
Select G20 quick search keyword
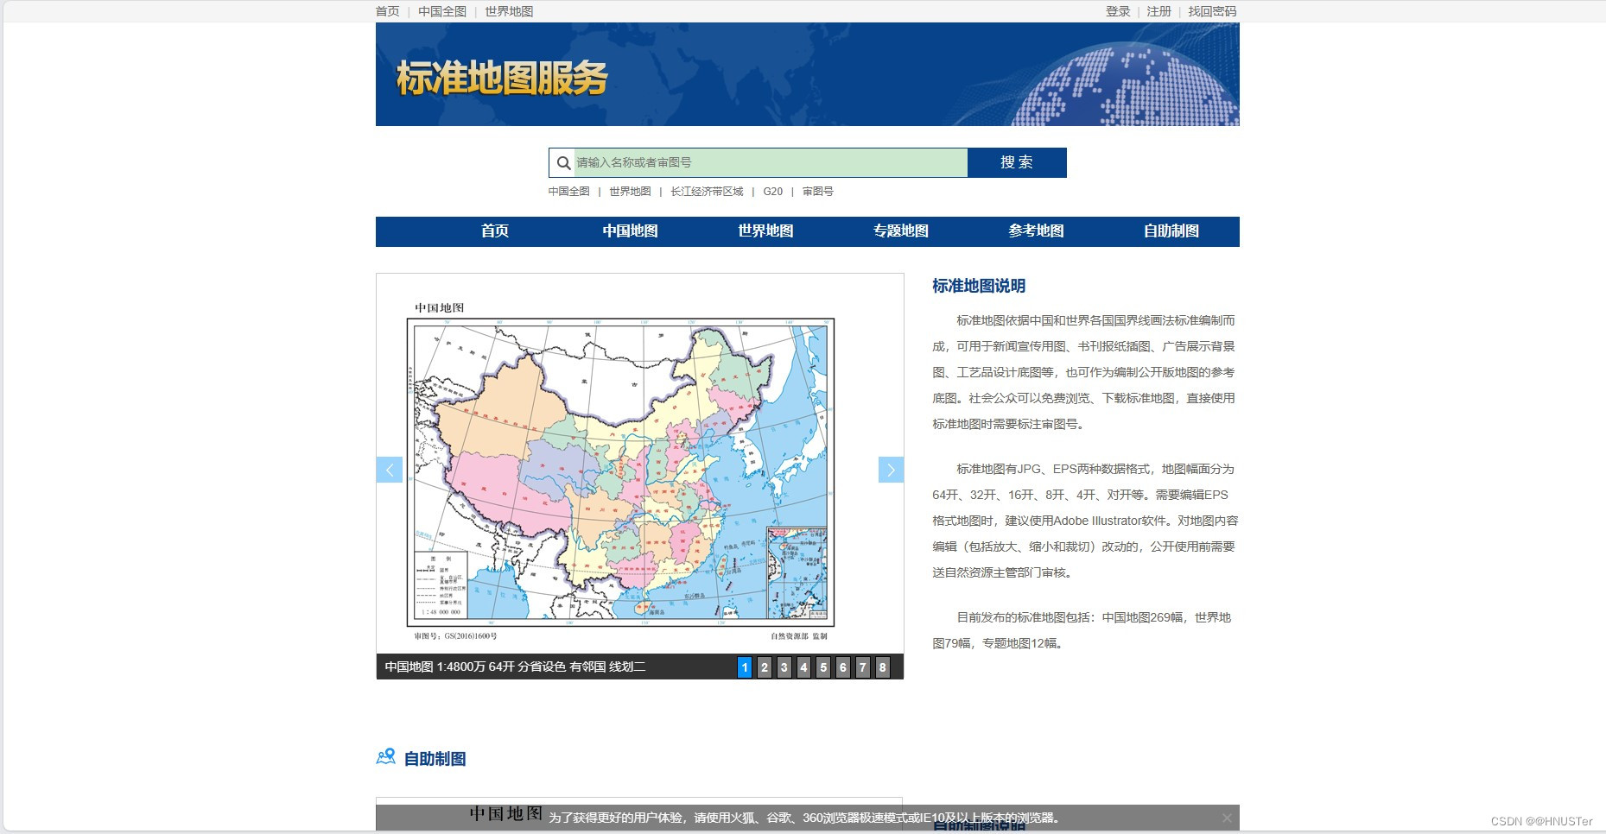773,192
